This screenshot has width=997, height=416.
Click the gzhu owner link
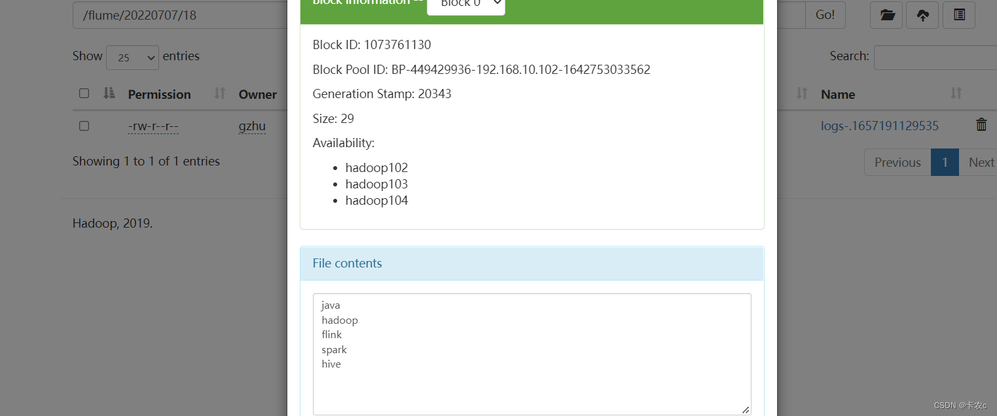pos(252,126)
